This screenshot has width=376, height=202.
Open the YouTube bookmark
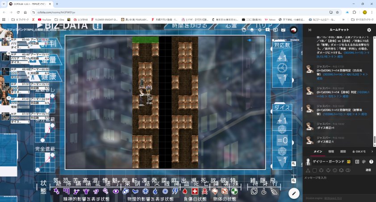tap(45, 20)
